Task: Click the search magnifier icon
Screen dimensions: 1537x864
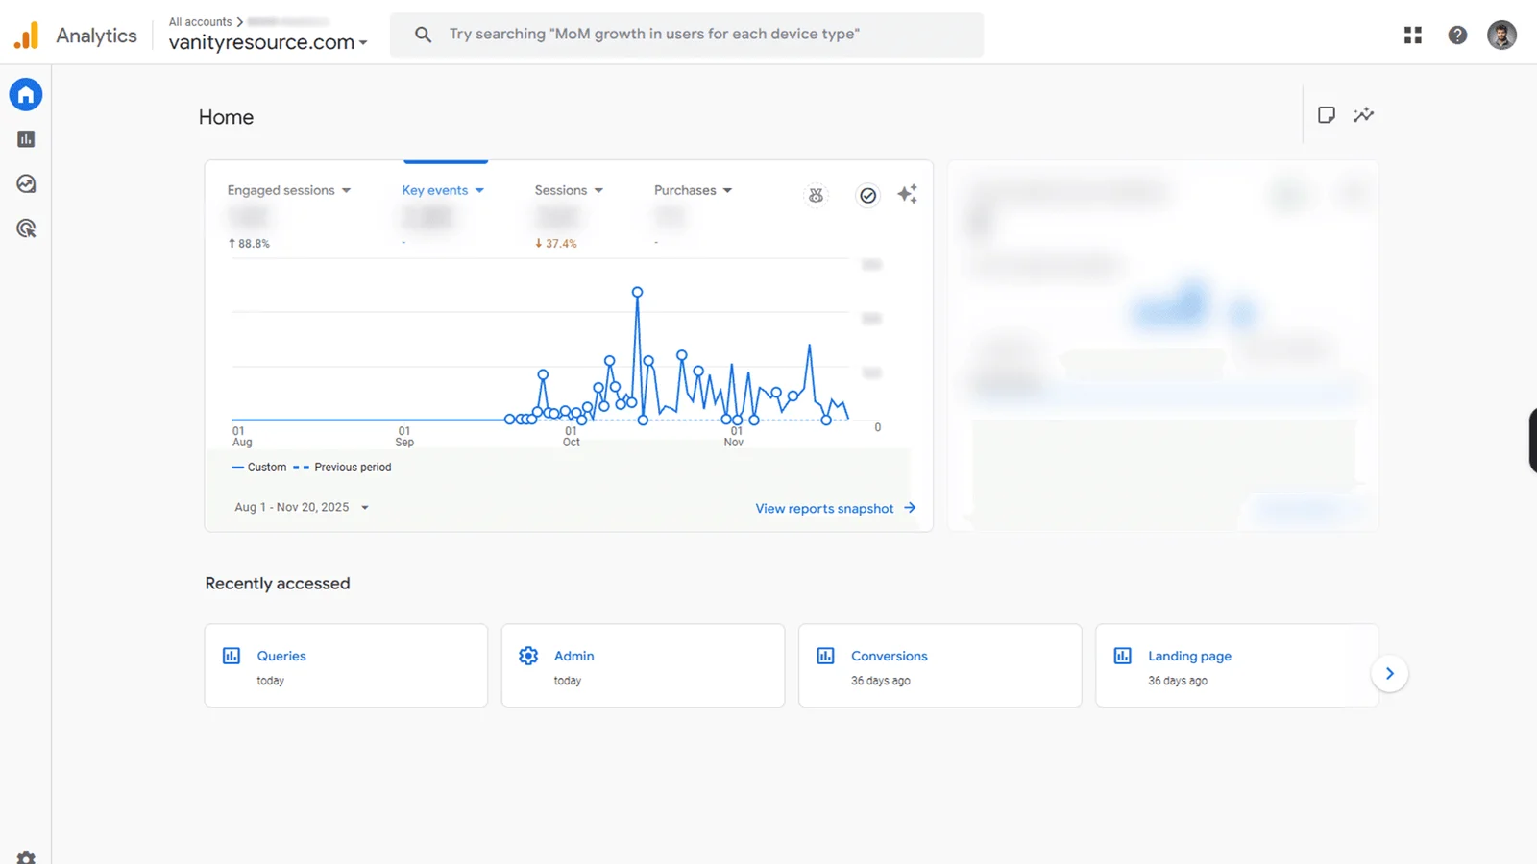Action: click(423, 35)
